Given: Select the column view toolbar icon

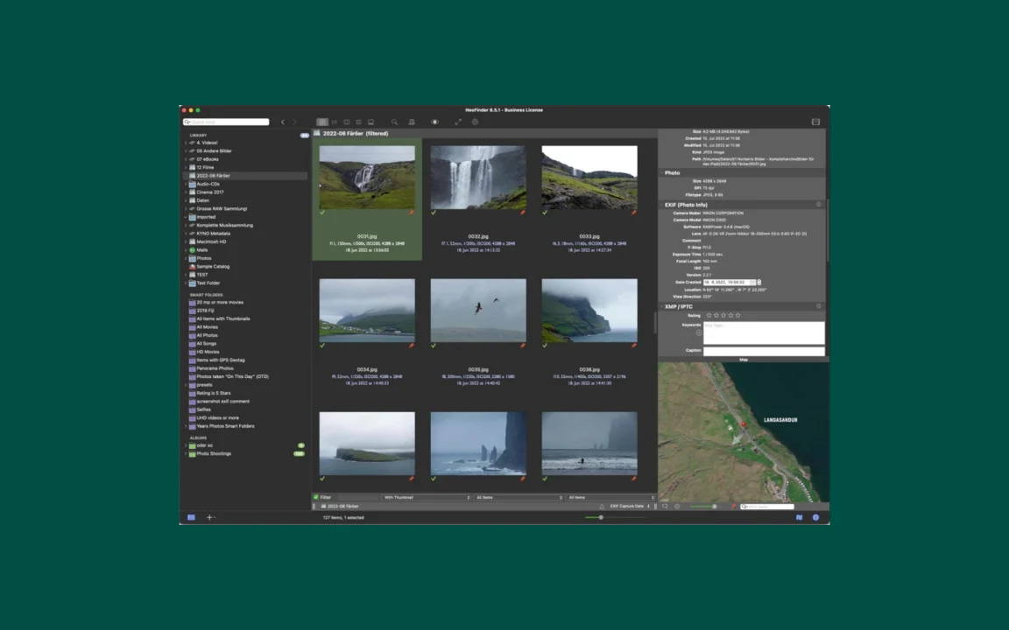Looking at the screenshot, I should click(x=347, y=122).
